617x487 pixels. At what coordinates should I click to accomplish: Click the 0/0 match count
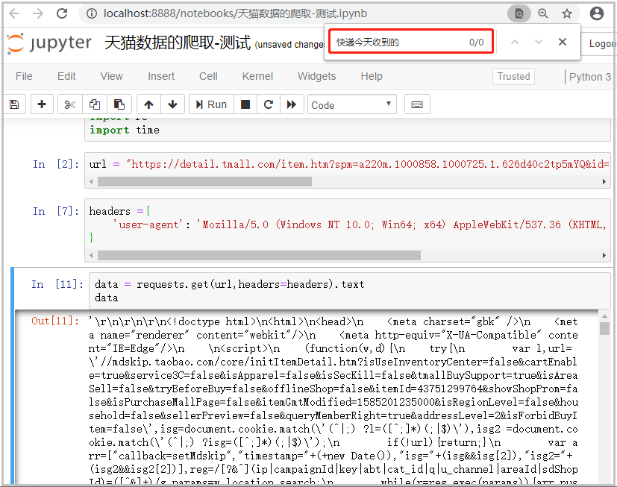click(476, 43)
